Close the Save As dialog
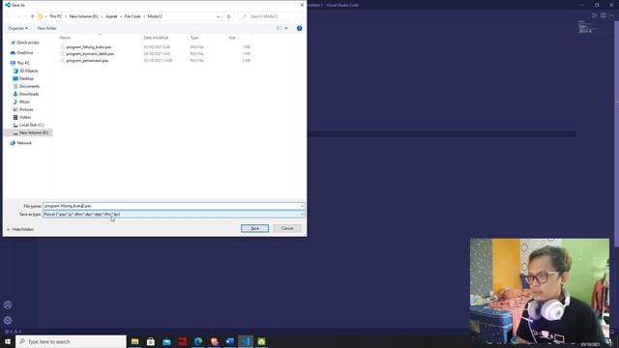 point(302,5)
